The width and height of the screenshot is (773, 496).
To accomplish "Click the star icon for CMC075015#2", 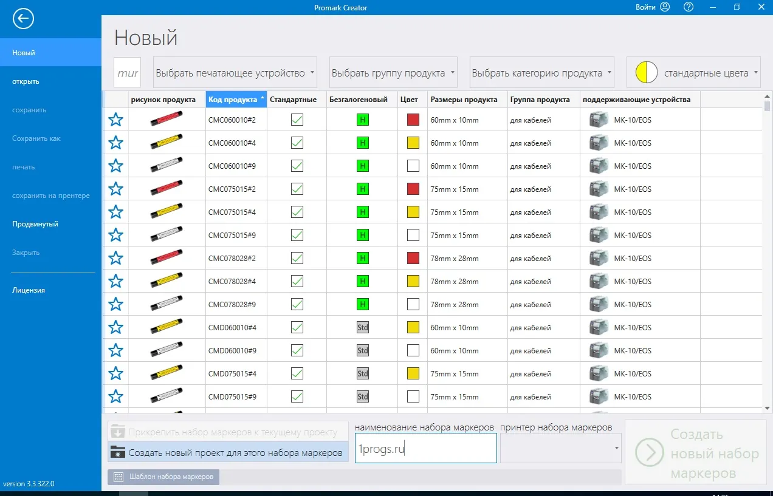I will (x=115, y=189).
